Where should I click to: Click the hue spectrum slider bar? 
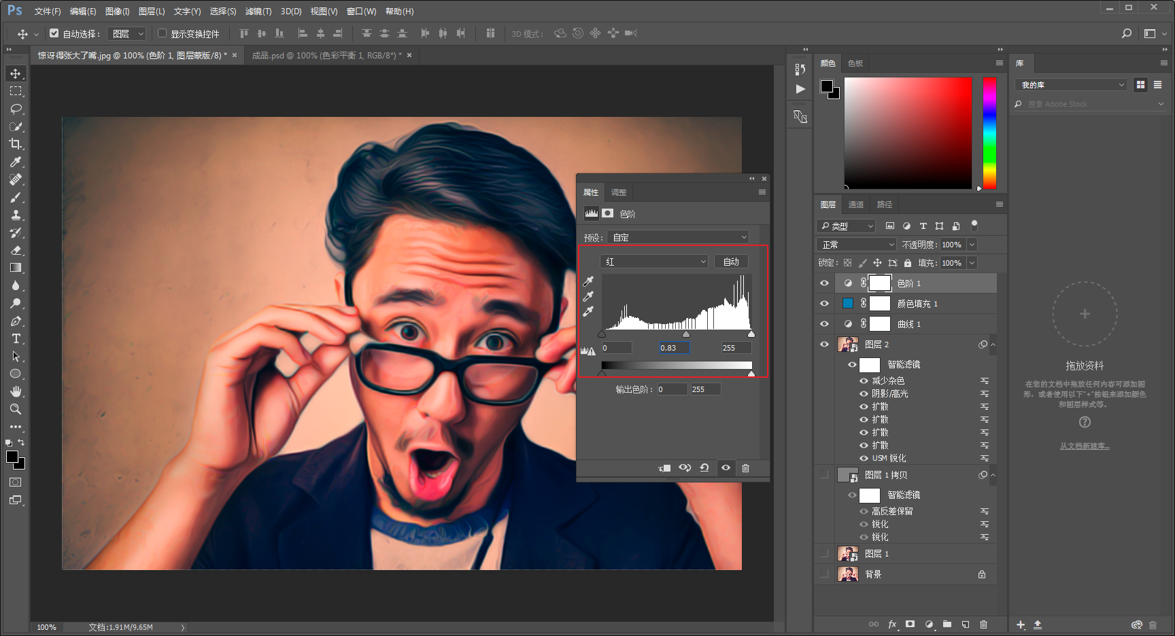coord(989,132)
